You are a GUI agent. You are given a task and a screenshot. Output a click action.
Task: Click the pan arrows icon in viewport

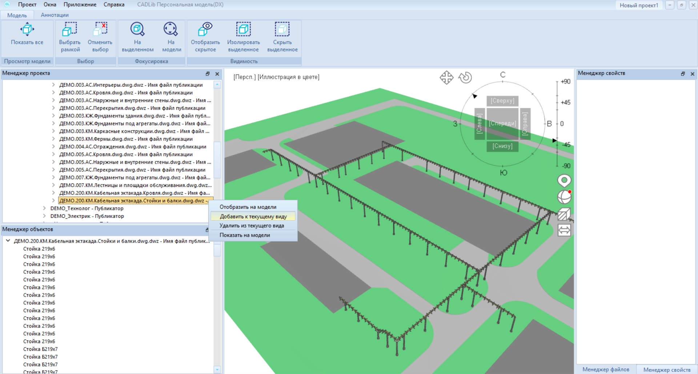click(x=446, y=78)
